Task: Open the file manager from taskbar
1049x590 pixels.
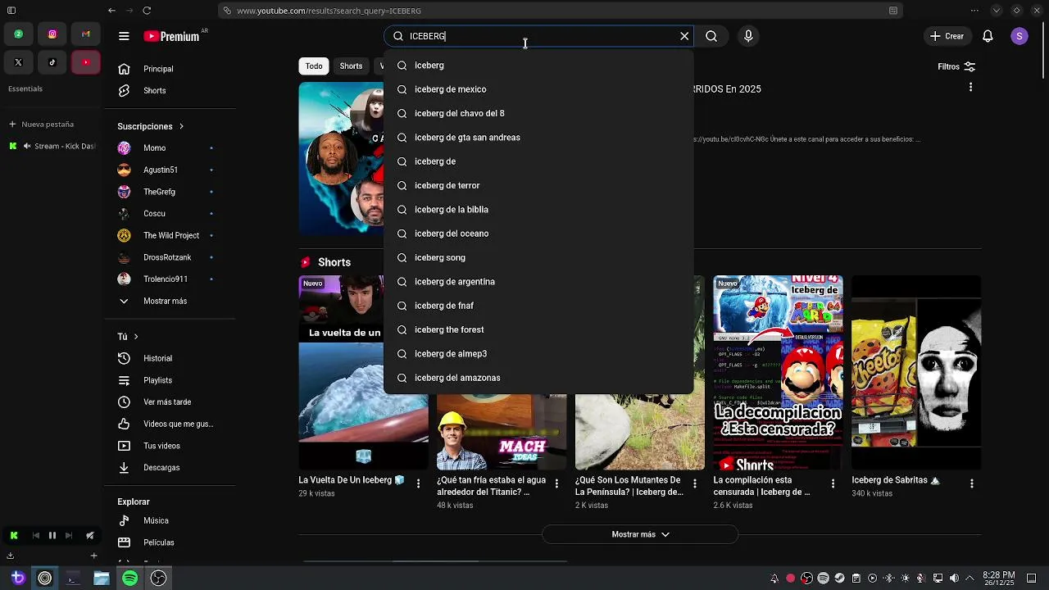Action: pos(101,579)
